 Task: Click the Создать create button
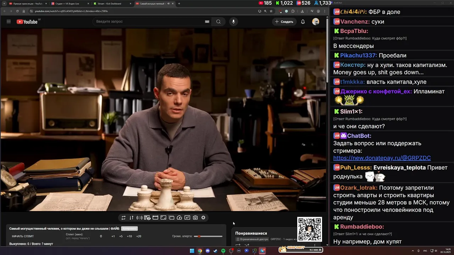click(284, 22)
